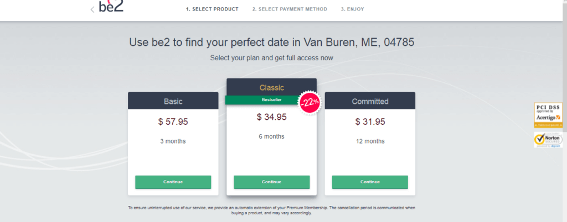Viewport: 567px width, 222px height.
Task: Continue with the Committed plan
Action: click(x=370, y=182)
